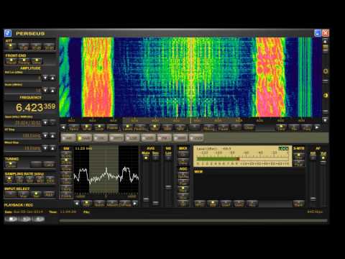345x259 pixels.
Task: Select the -10 dB attenuator button
Action: coord(24,46)
